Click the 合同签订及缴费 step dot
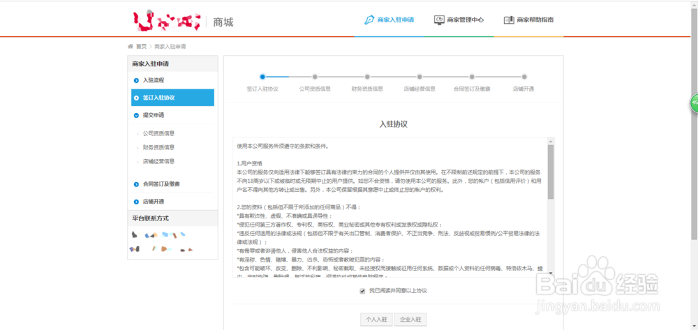This screenshot has height=330, width=698. coord(472,77)
